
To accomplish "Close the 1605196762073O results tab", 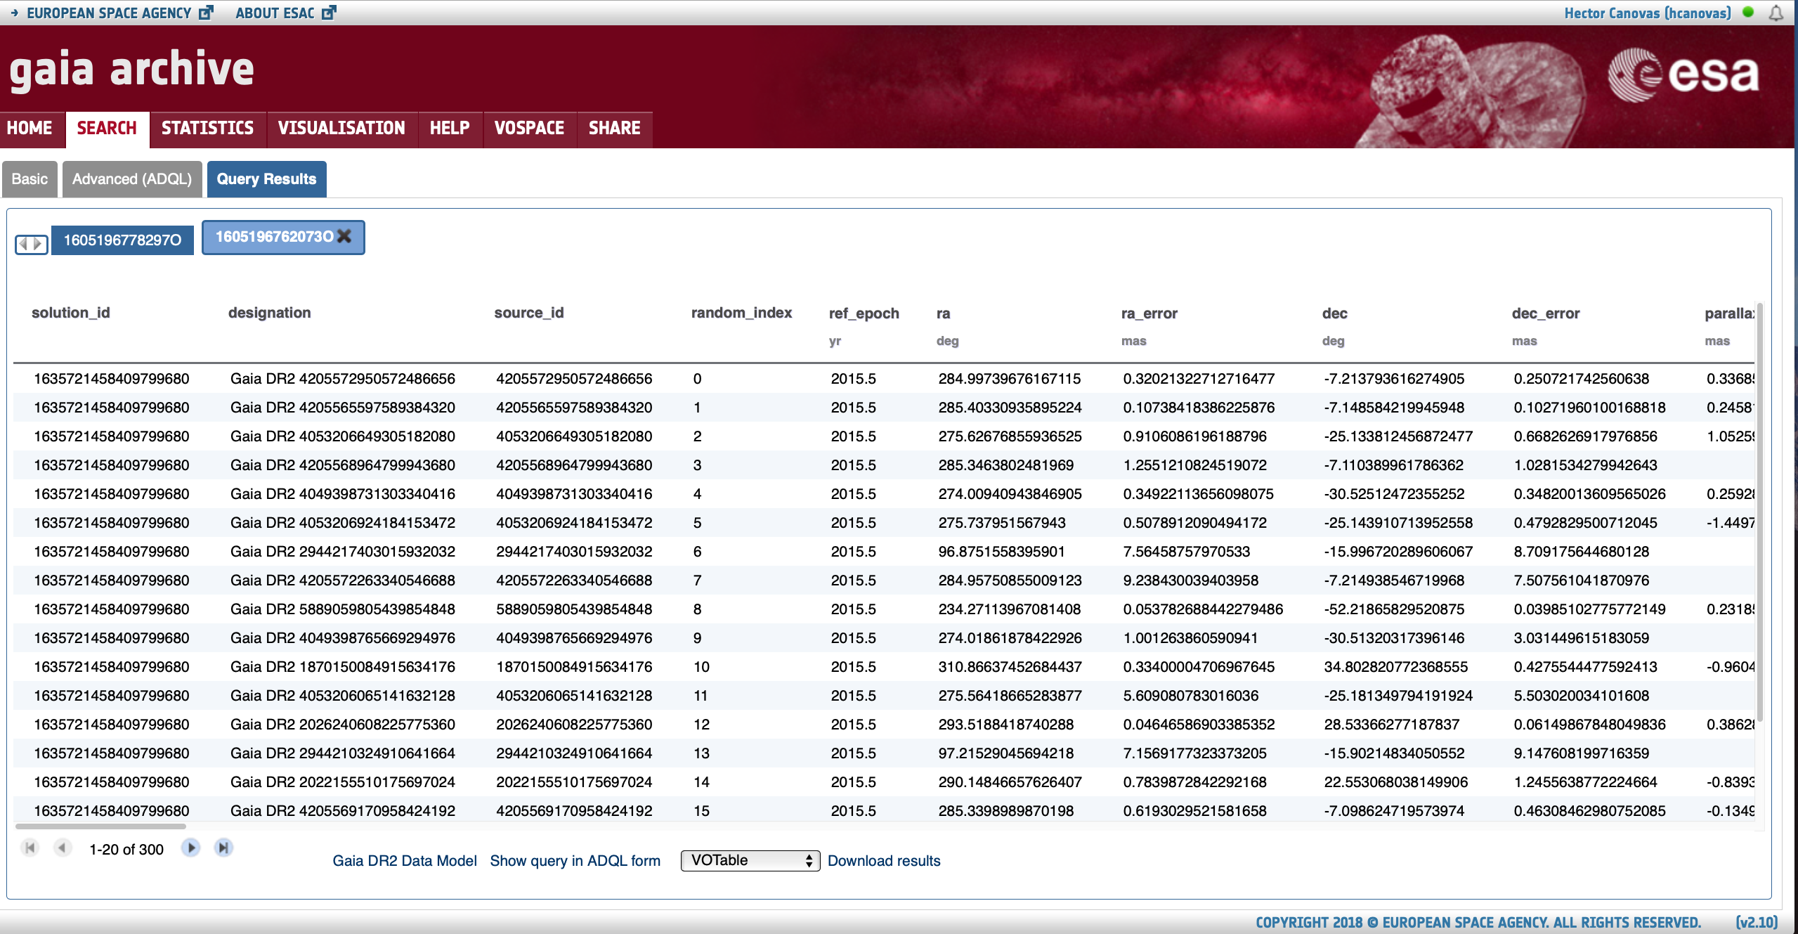I will click(344, 236).
